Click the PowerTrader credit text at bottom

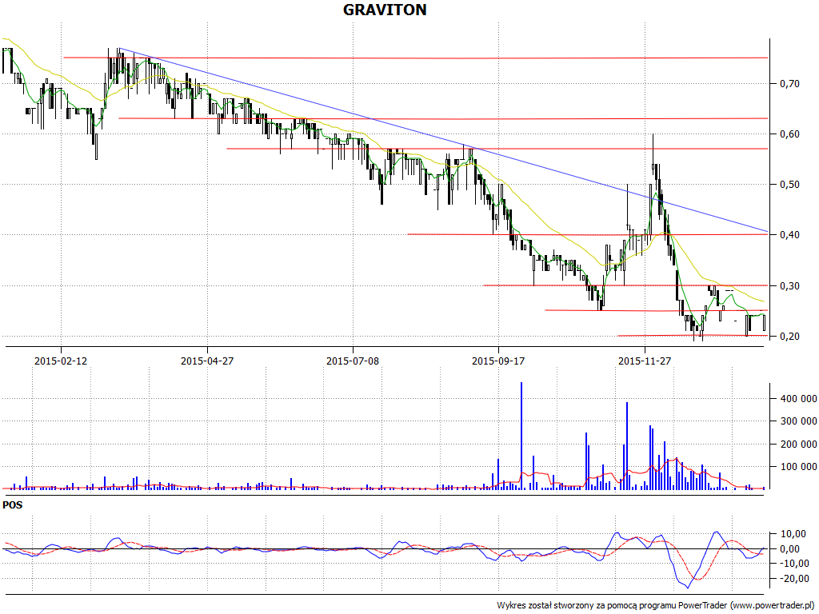pos(656,606)
